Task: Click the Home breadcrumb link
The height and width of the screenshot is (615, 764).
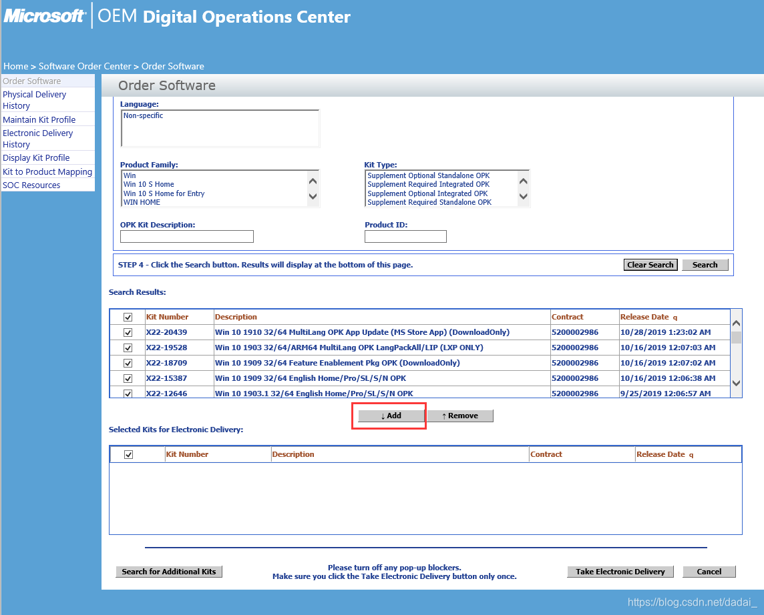Action: click(x=15, y=66)
